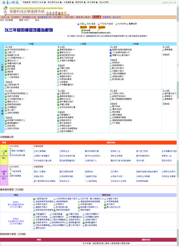Open the 多媒體與特效學程 program link
179x247 pixels.
coord(16,221)
